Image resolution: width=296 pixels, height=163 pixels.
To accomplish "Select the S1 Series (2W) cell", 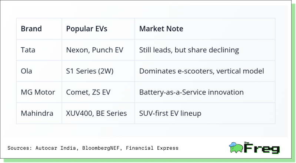I will click(98, 71).
